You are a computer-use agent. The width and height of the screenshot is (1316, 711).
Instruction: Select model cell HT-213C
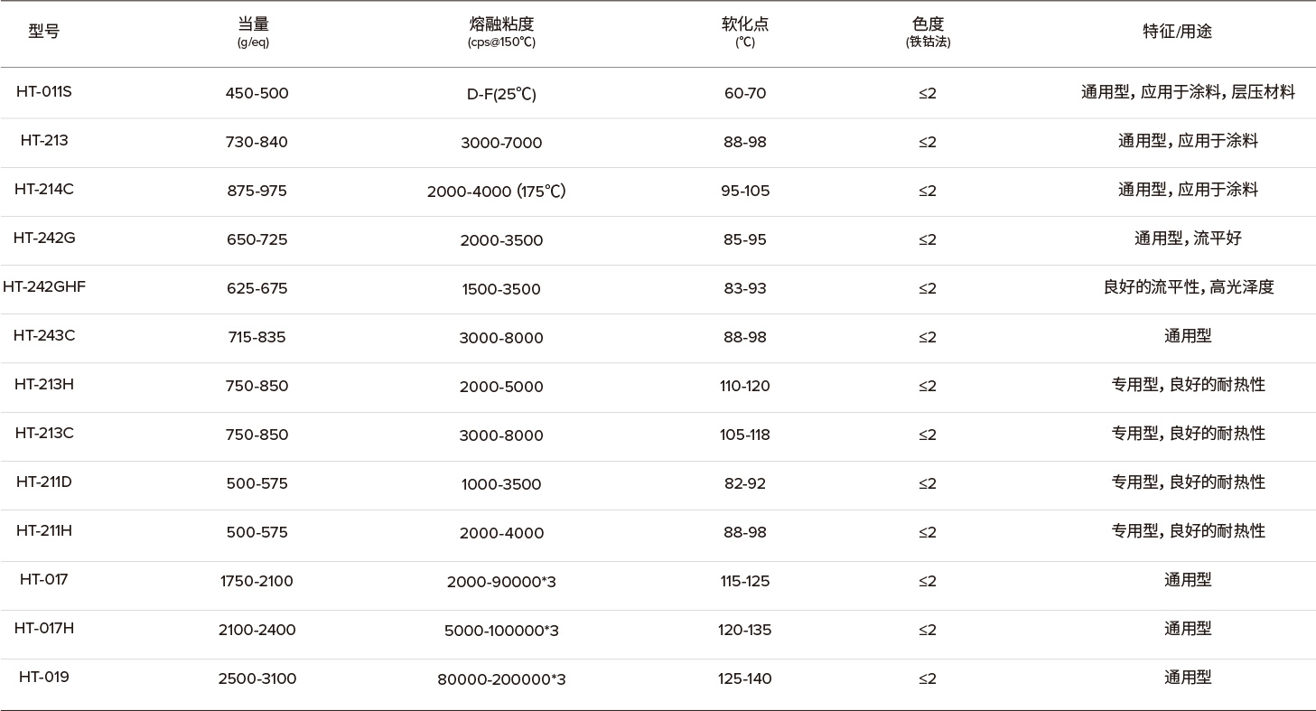tap(43, 434)
